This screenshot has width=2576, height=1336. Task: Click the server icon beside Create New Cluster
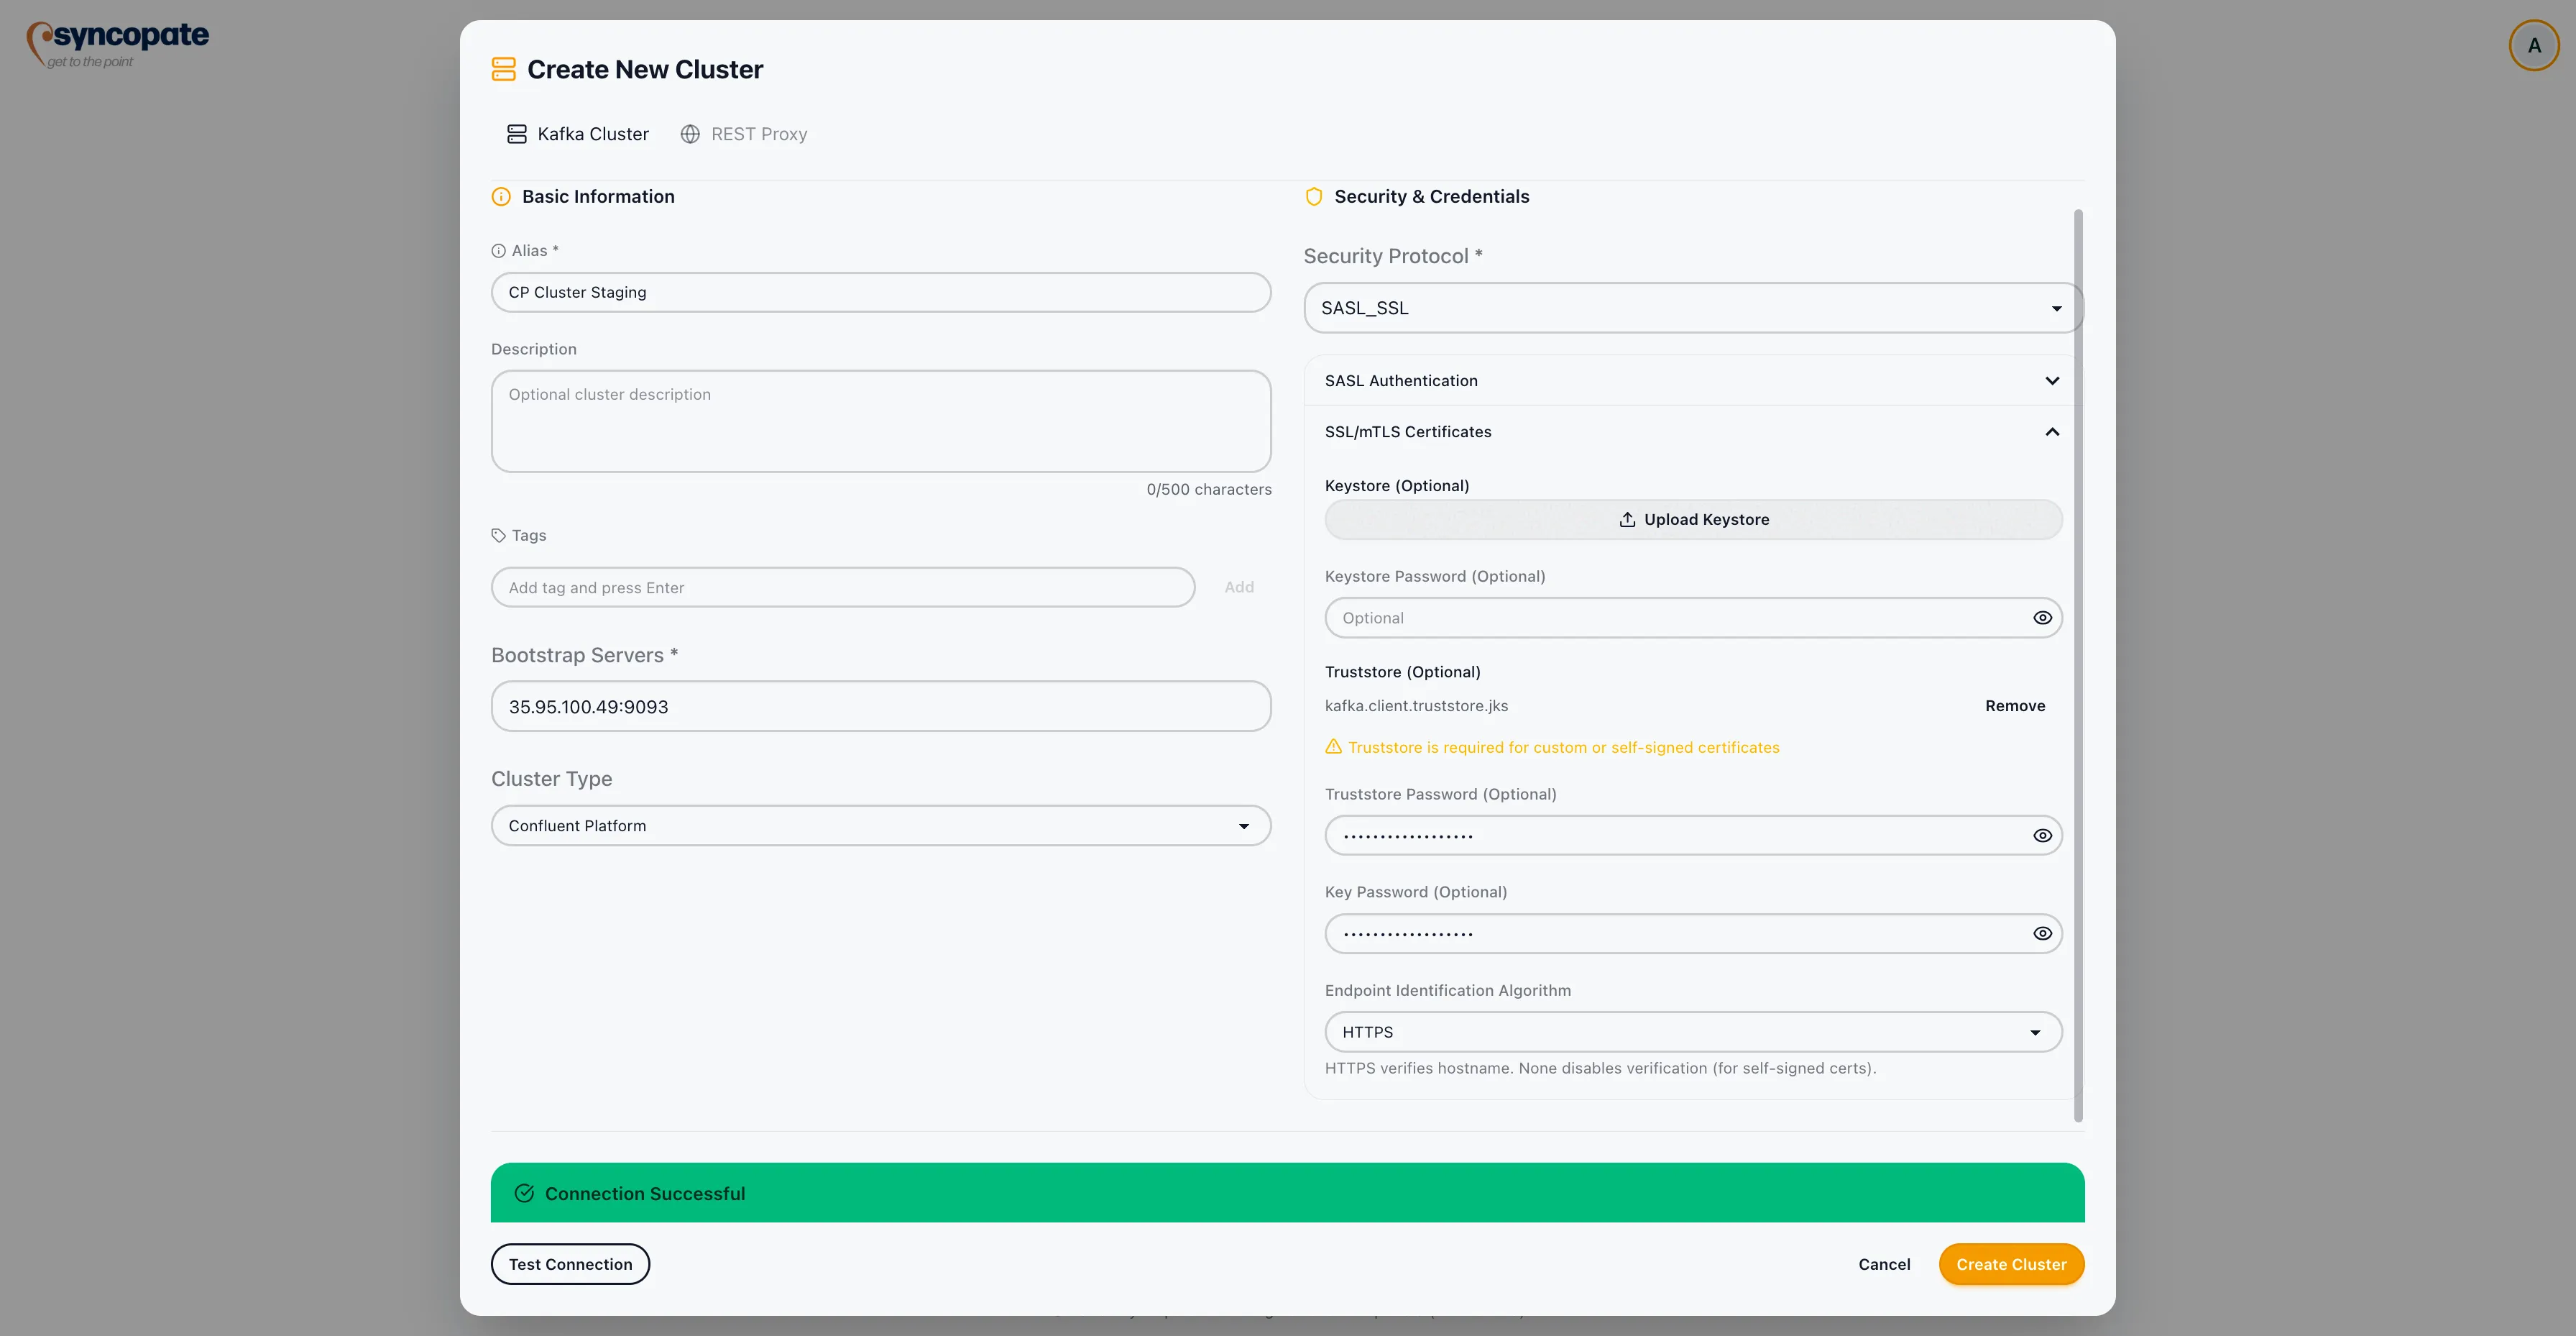coord(504,68)
